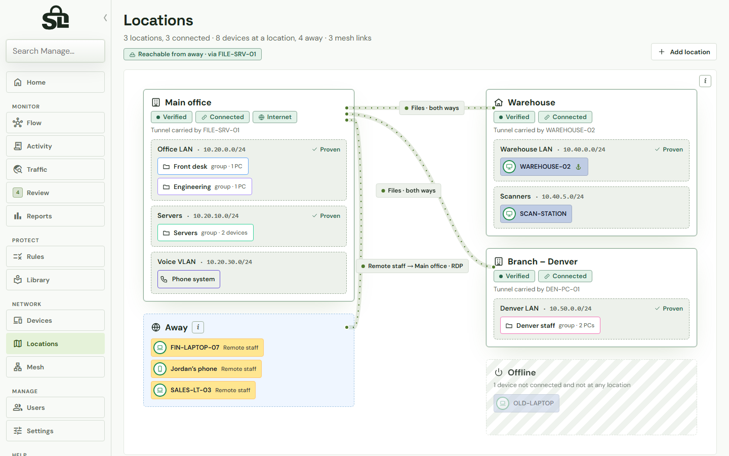
Task: Go to Users under Manage
Action: coord(56,407)
